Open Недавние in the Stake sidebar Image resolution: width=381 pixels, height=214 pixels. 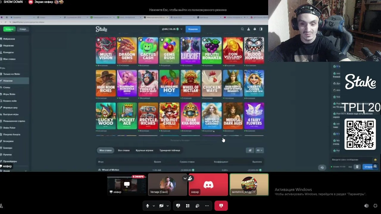click(x=8, y=45)
